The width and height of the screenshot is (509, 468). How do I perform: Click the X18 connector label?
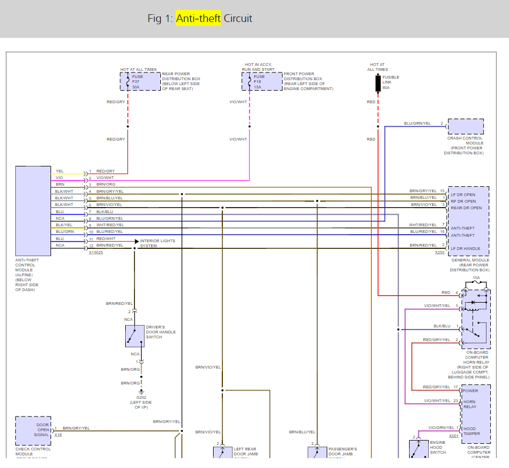[x=58, y=434]
